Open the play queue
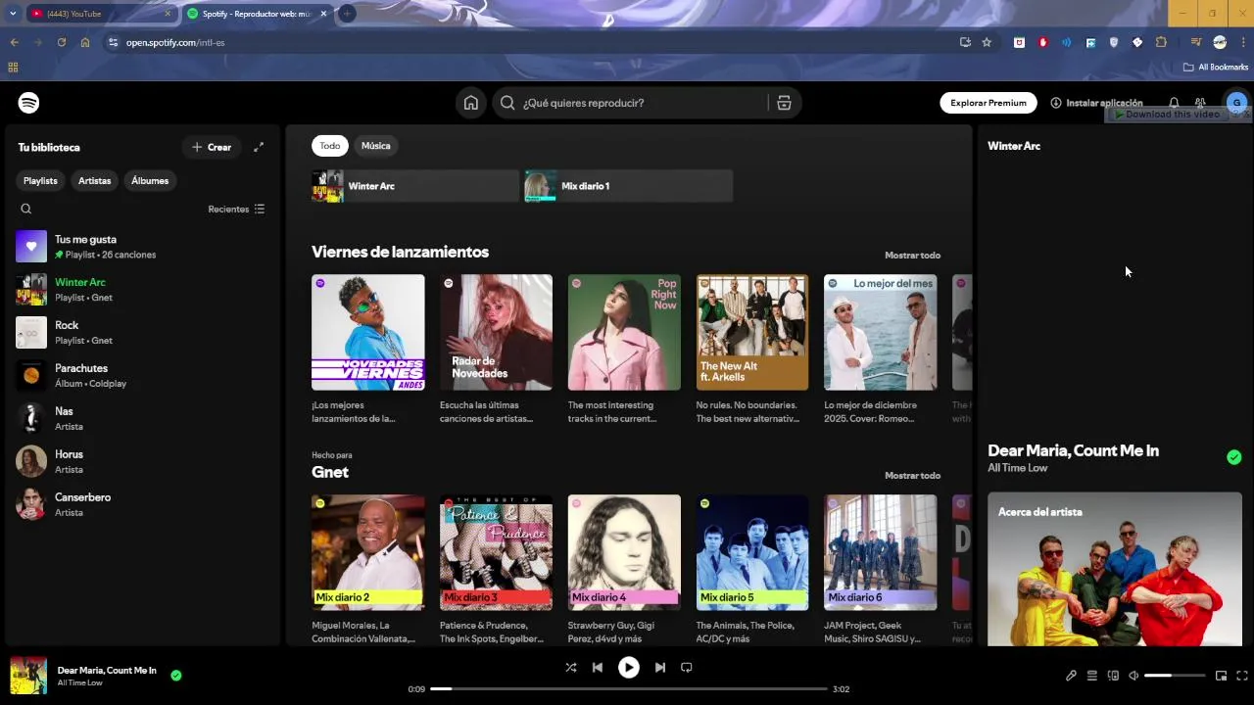1254x705 pixels. (x=1091, y=676)
